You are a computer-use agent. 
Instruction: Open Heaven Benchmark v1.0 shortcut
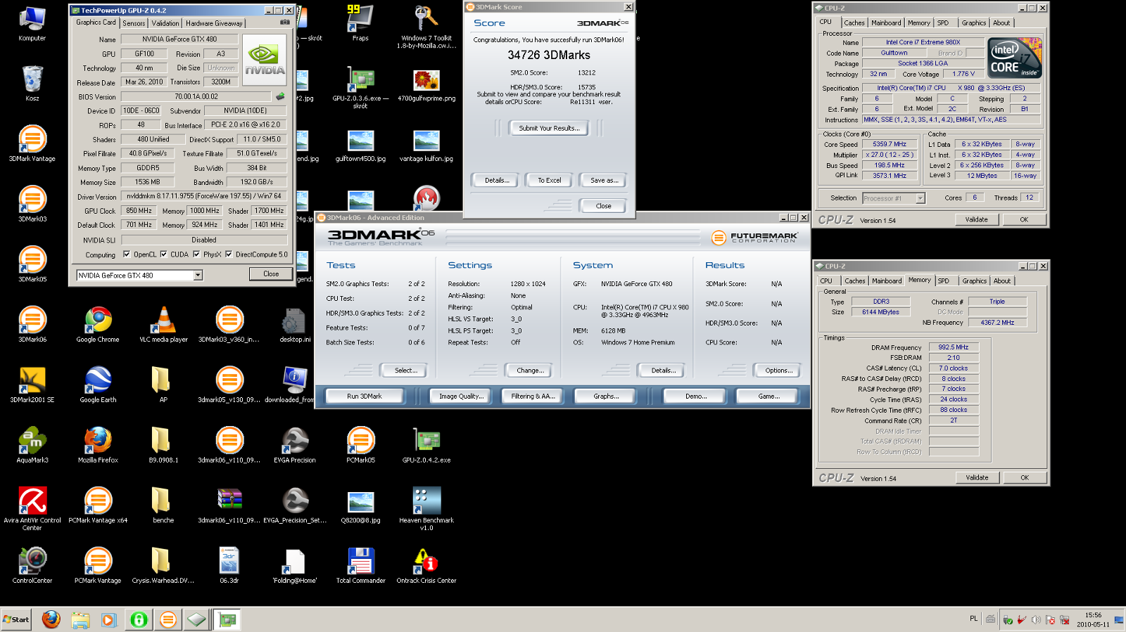pos(426,508)
